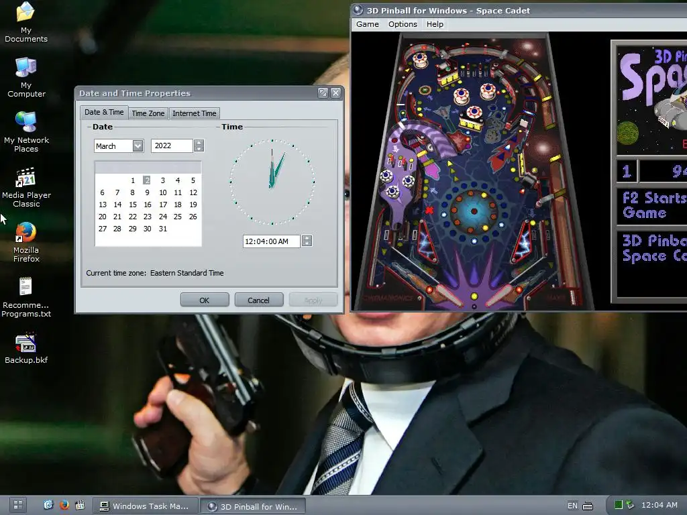Switch to the Date & Time tab
The height and width of the screenshot is (515, 687).
(104, 112)
